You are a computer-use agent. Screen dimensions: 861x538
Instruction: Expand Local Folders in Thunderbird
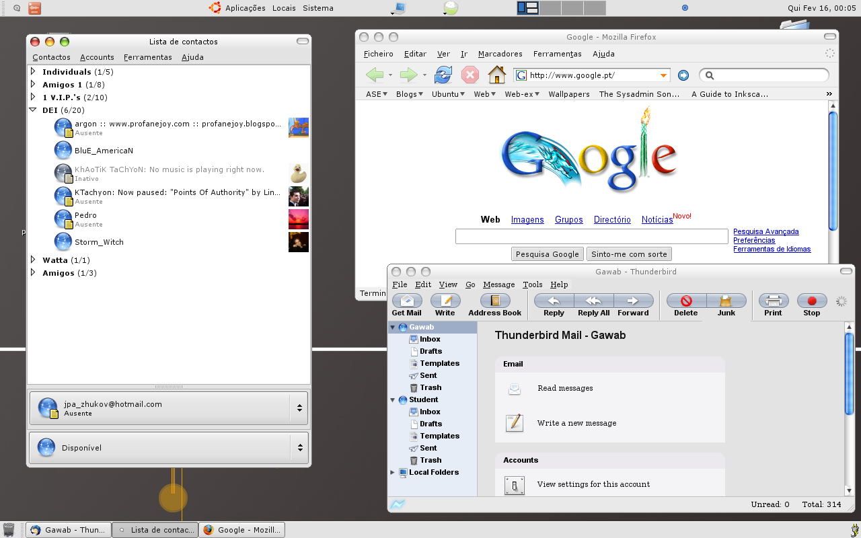tap(393, 472)
